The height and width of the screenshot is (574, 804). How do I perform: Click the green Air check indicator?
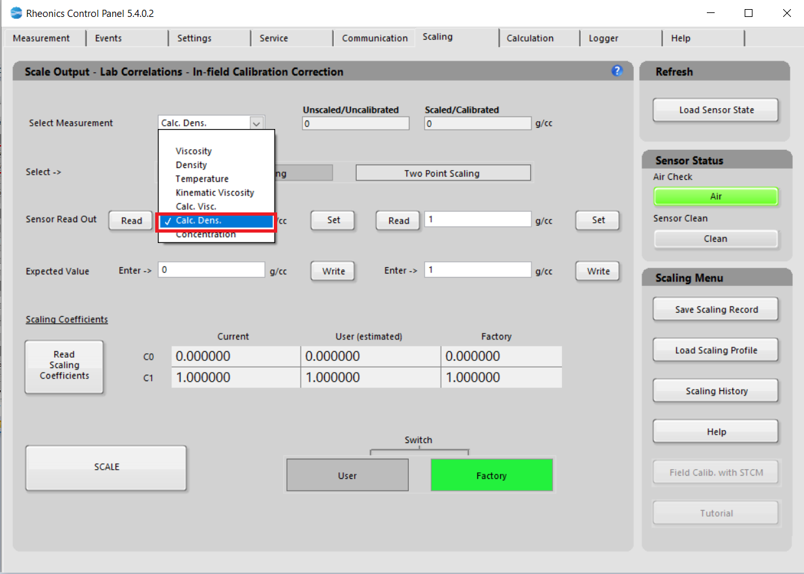pos(716,196)
